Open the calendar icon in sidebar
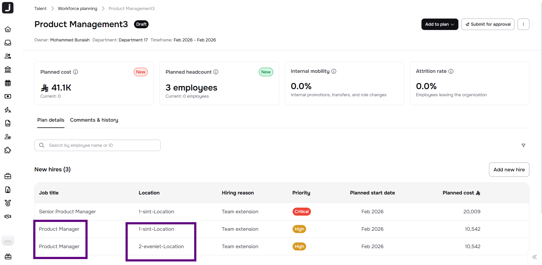 tap(8, 83)
